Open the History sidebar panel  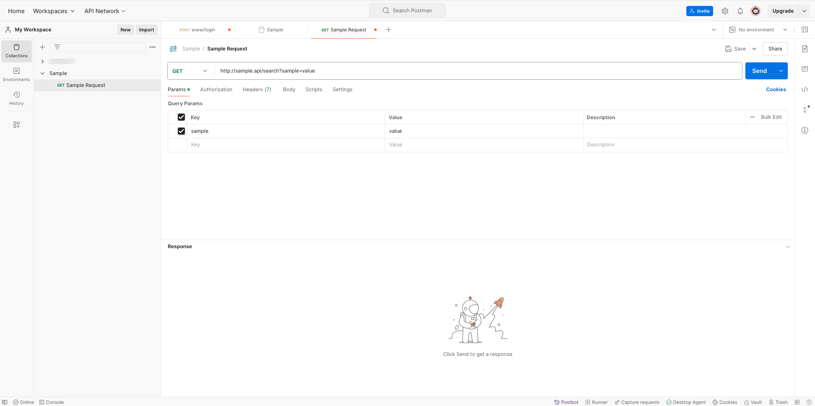[16, 98]
